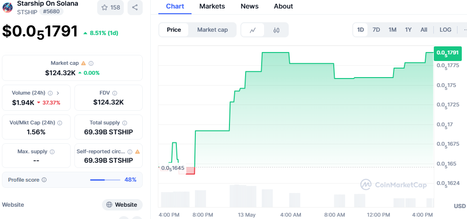Click the 13 May date axis label
Screen dimensions: 467x219
pyautogui.click(x=247, y=215)
